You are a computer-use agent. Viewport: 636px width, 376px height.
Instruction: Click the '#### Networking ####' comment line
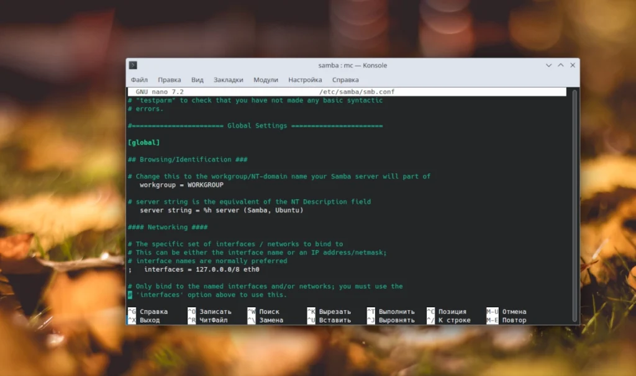click(x=168, y=227)
